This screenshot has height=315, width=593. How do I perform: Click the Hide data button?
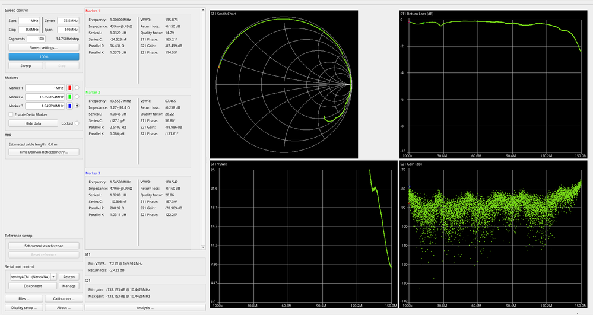pyautogui.click(x=33, y=123)
